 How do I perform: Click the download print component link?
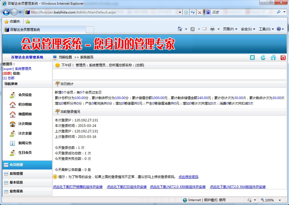pyautogui.click(x=126, y=187)
